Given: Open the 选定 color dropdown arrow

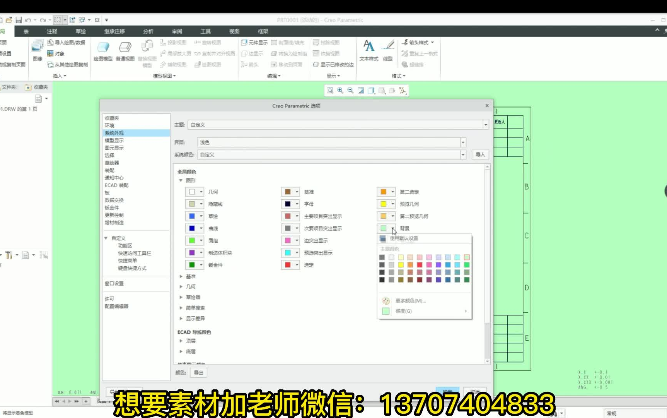Looking at the screenshot, I should 297,265.
